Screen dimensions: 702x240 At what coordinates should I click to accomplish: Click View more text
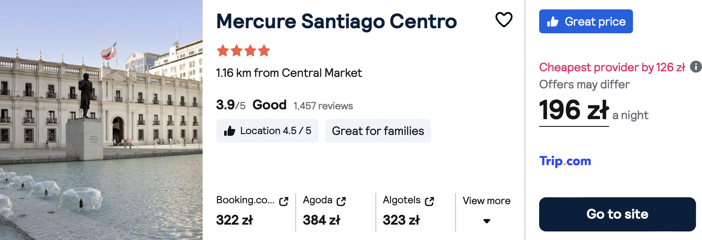[x=486, y=201]
